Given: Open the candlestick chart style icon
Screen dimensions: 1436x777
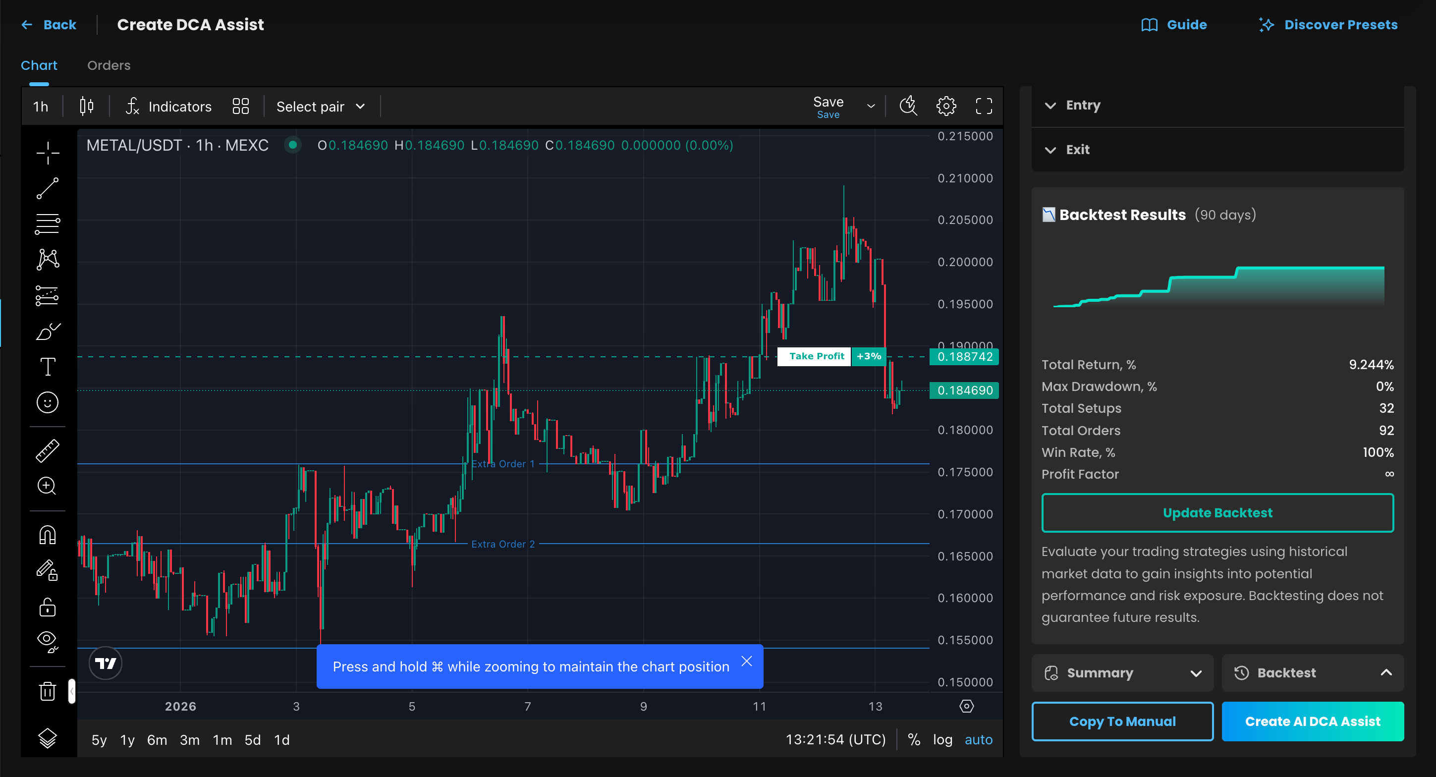Looking at the screenshot, I should click(x=86, y=106).
